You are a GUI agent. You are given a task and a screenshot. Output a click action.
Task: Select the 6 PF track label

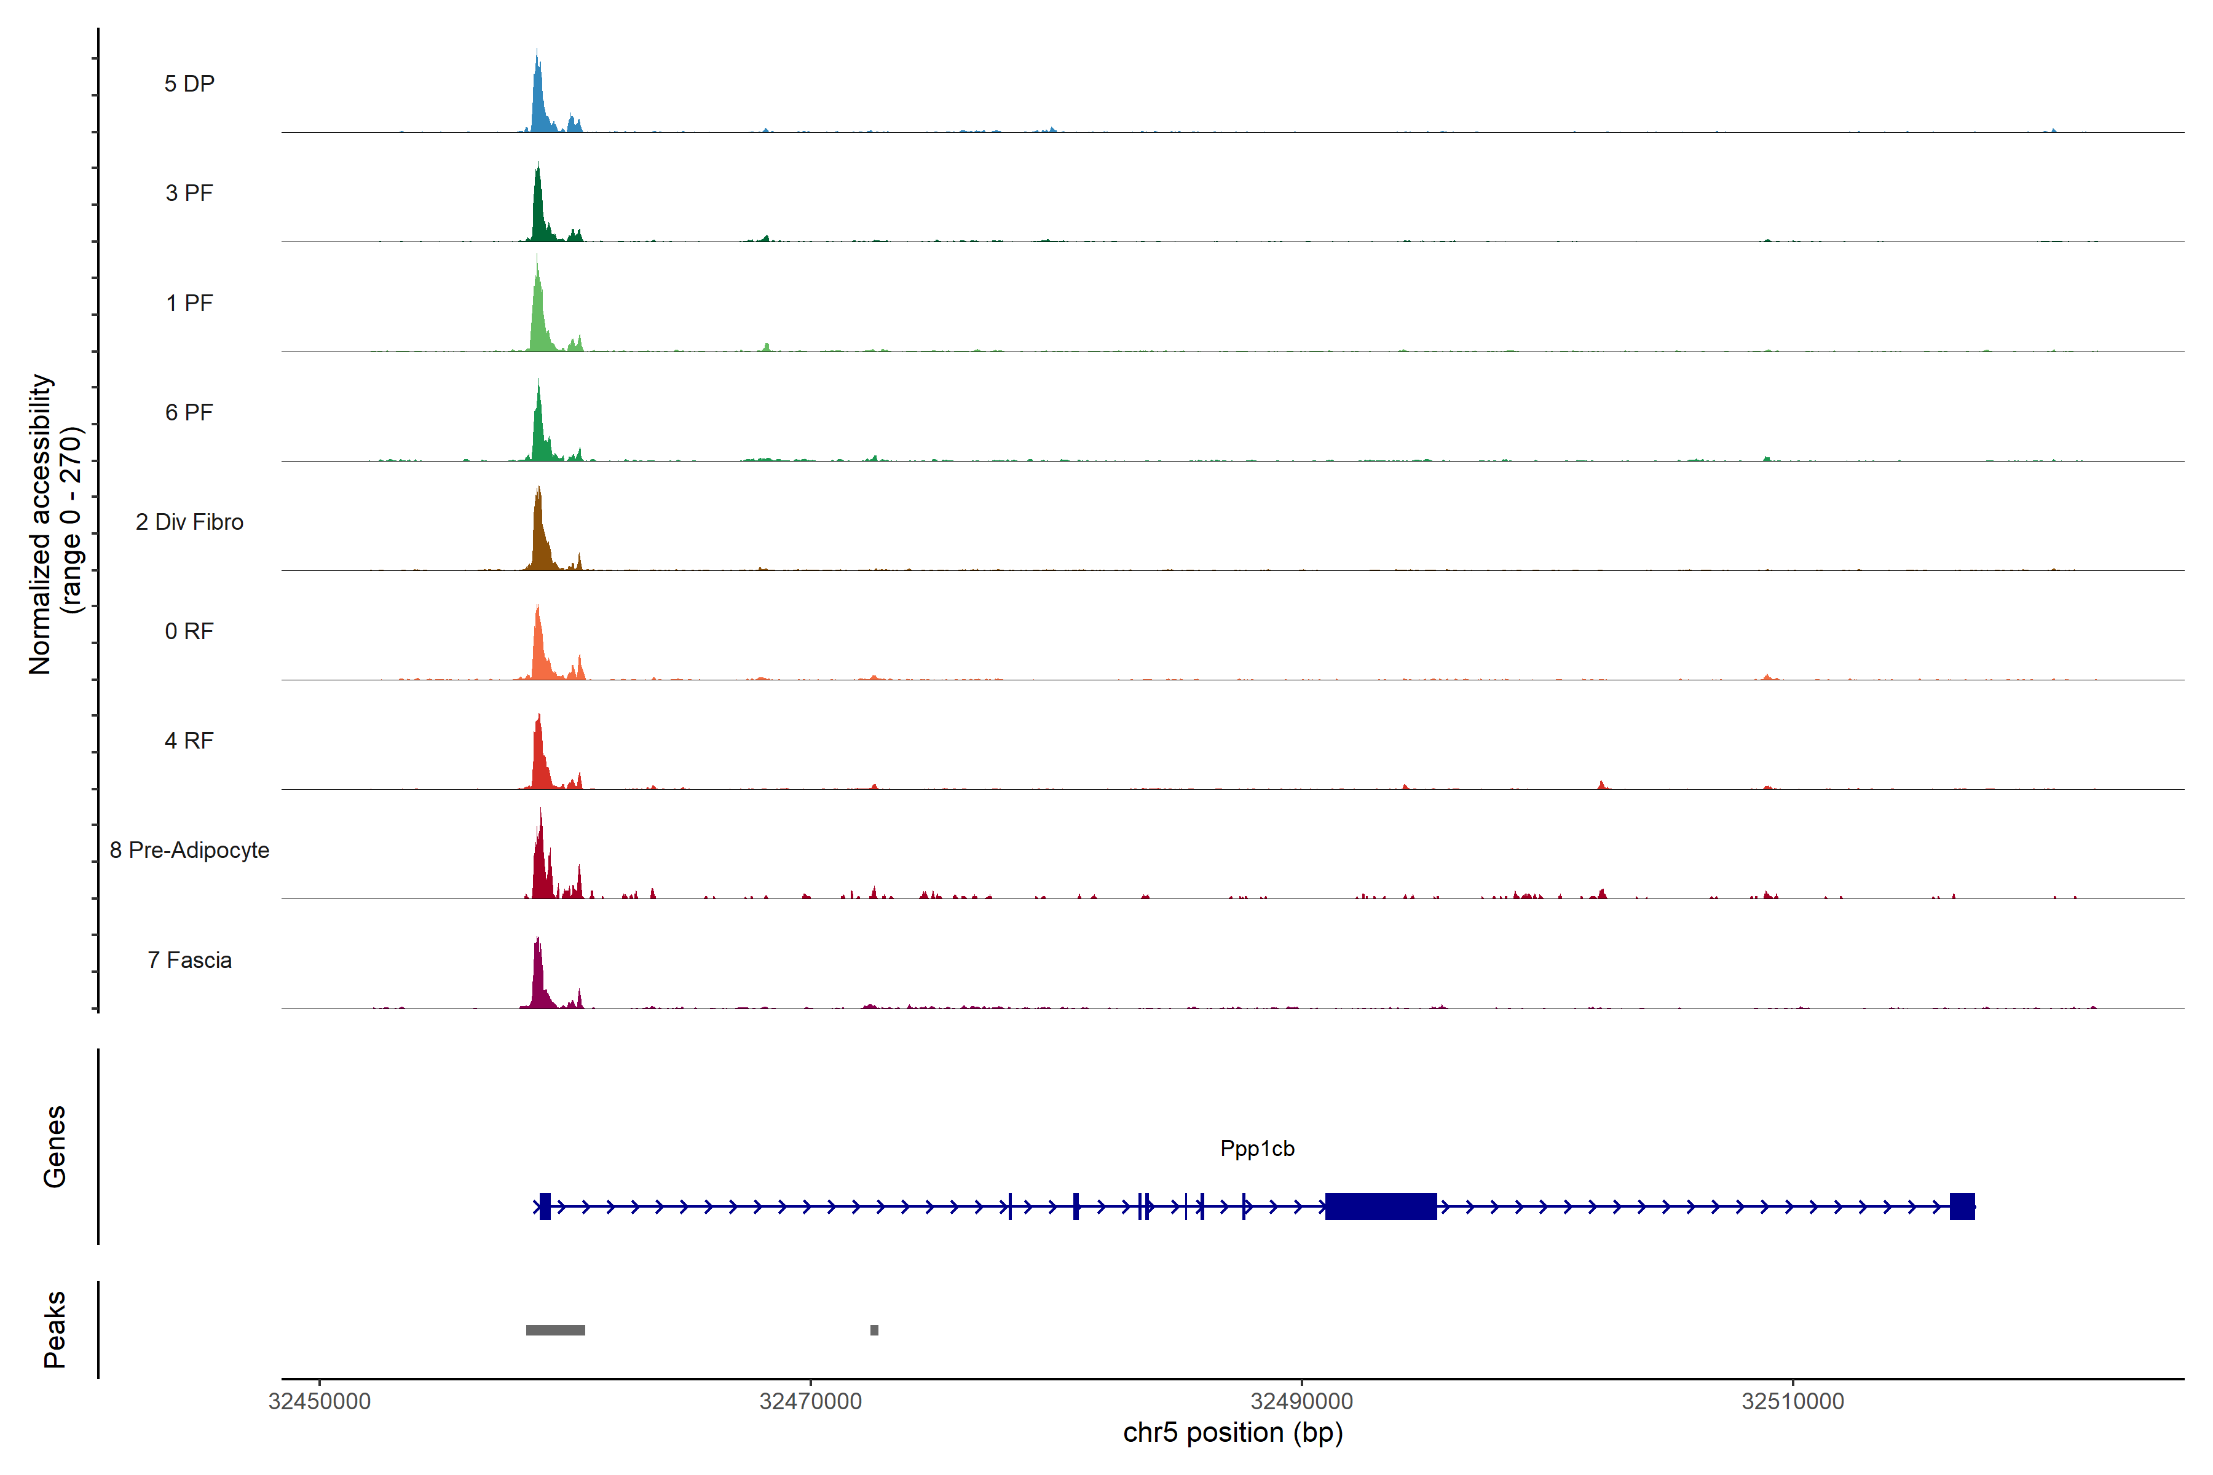point(189,412)
